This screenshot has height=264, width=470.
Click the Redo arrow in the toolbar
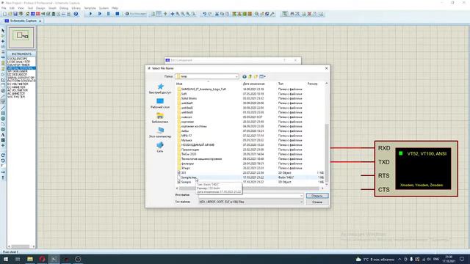pyautogui.click(x=210, y=14)
